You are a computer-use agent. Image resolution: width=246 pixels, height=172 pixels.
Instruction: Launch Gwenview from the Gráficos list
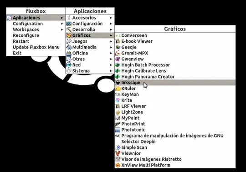[x=175, y=59]
